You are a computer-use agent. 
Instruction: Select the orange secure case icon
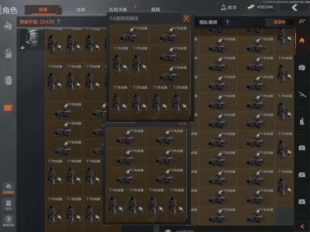coord(8,107)
